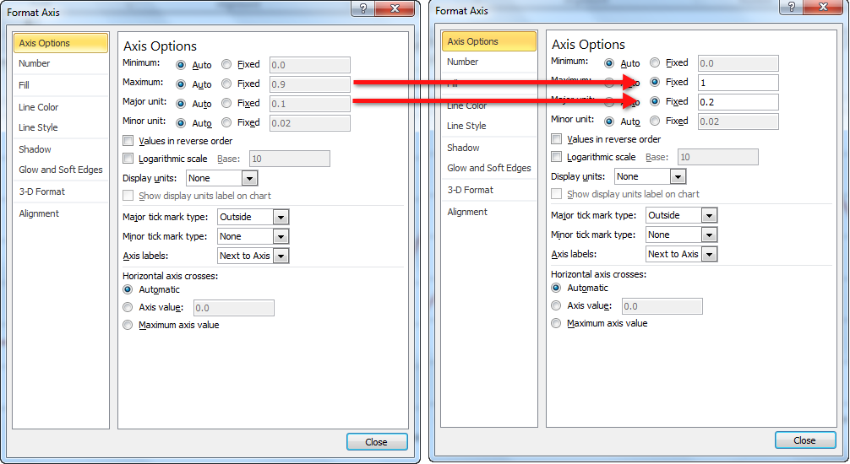Open Display units dropdown in left dialog
The width and height of the screenshot is (850, 464).
click(249, 179)
